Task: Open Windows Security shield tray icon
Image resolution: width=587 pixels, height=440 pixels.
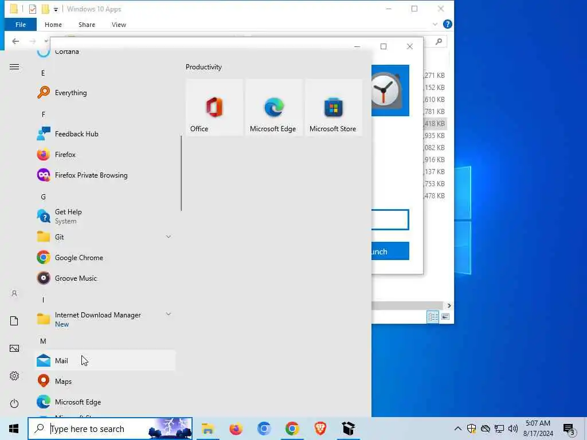Action: (x=471, y=429)
